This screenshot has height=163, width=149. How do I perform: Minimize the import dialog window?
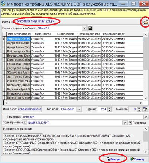tap(123, 4)
